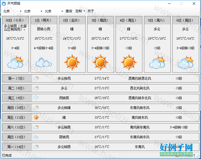Click the sun icon for 4日（周五）

[129, 62]
